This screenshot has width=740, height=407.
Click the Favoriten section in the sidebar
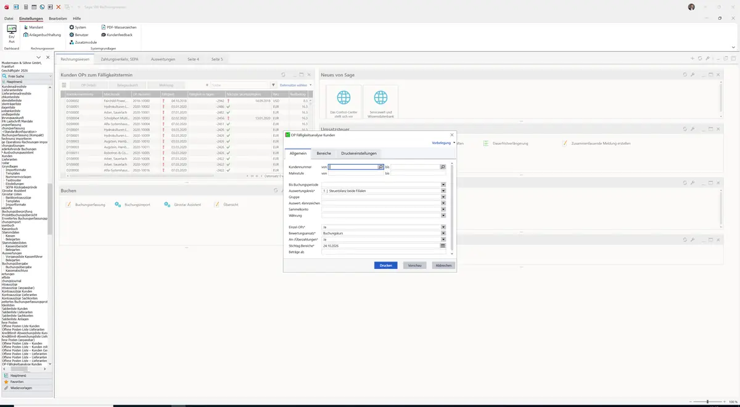(x=27, y=382)
